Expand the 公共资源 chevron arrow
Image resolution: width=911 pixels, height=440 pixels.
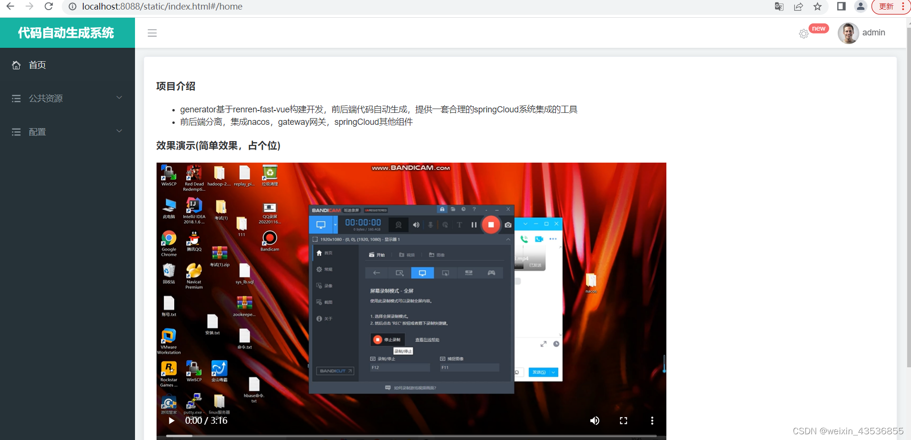(119, 98)
